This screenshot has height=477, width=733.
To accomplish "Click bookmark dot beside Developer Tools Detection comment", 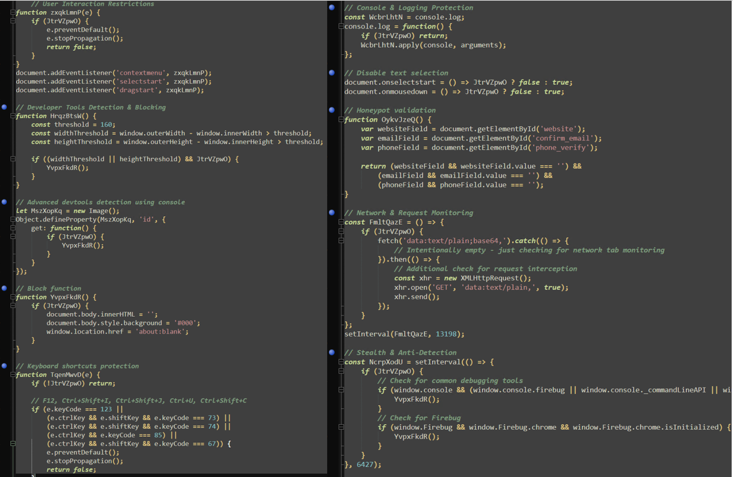I will [x=4, y=107].
